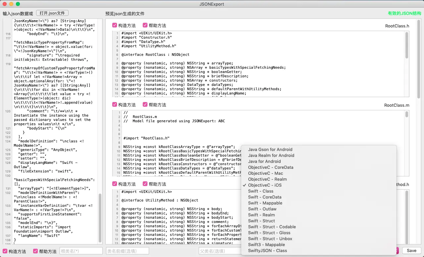Select Swift - Struct - Codable

coord(319,227)
